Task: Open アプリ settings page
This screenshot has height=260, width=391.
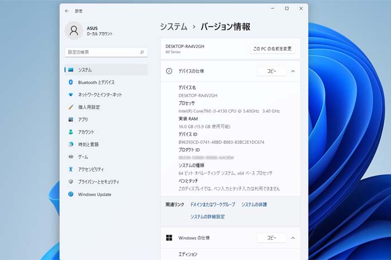Action: pos(106,120)
